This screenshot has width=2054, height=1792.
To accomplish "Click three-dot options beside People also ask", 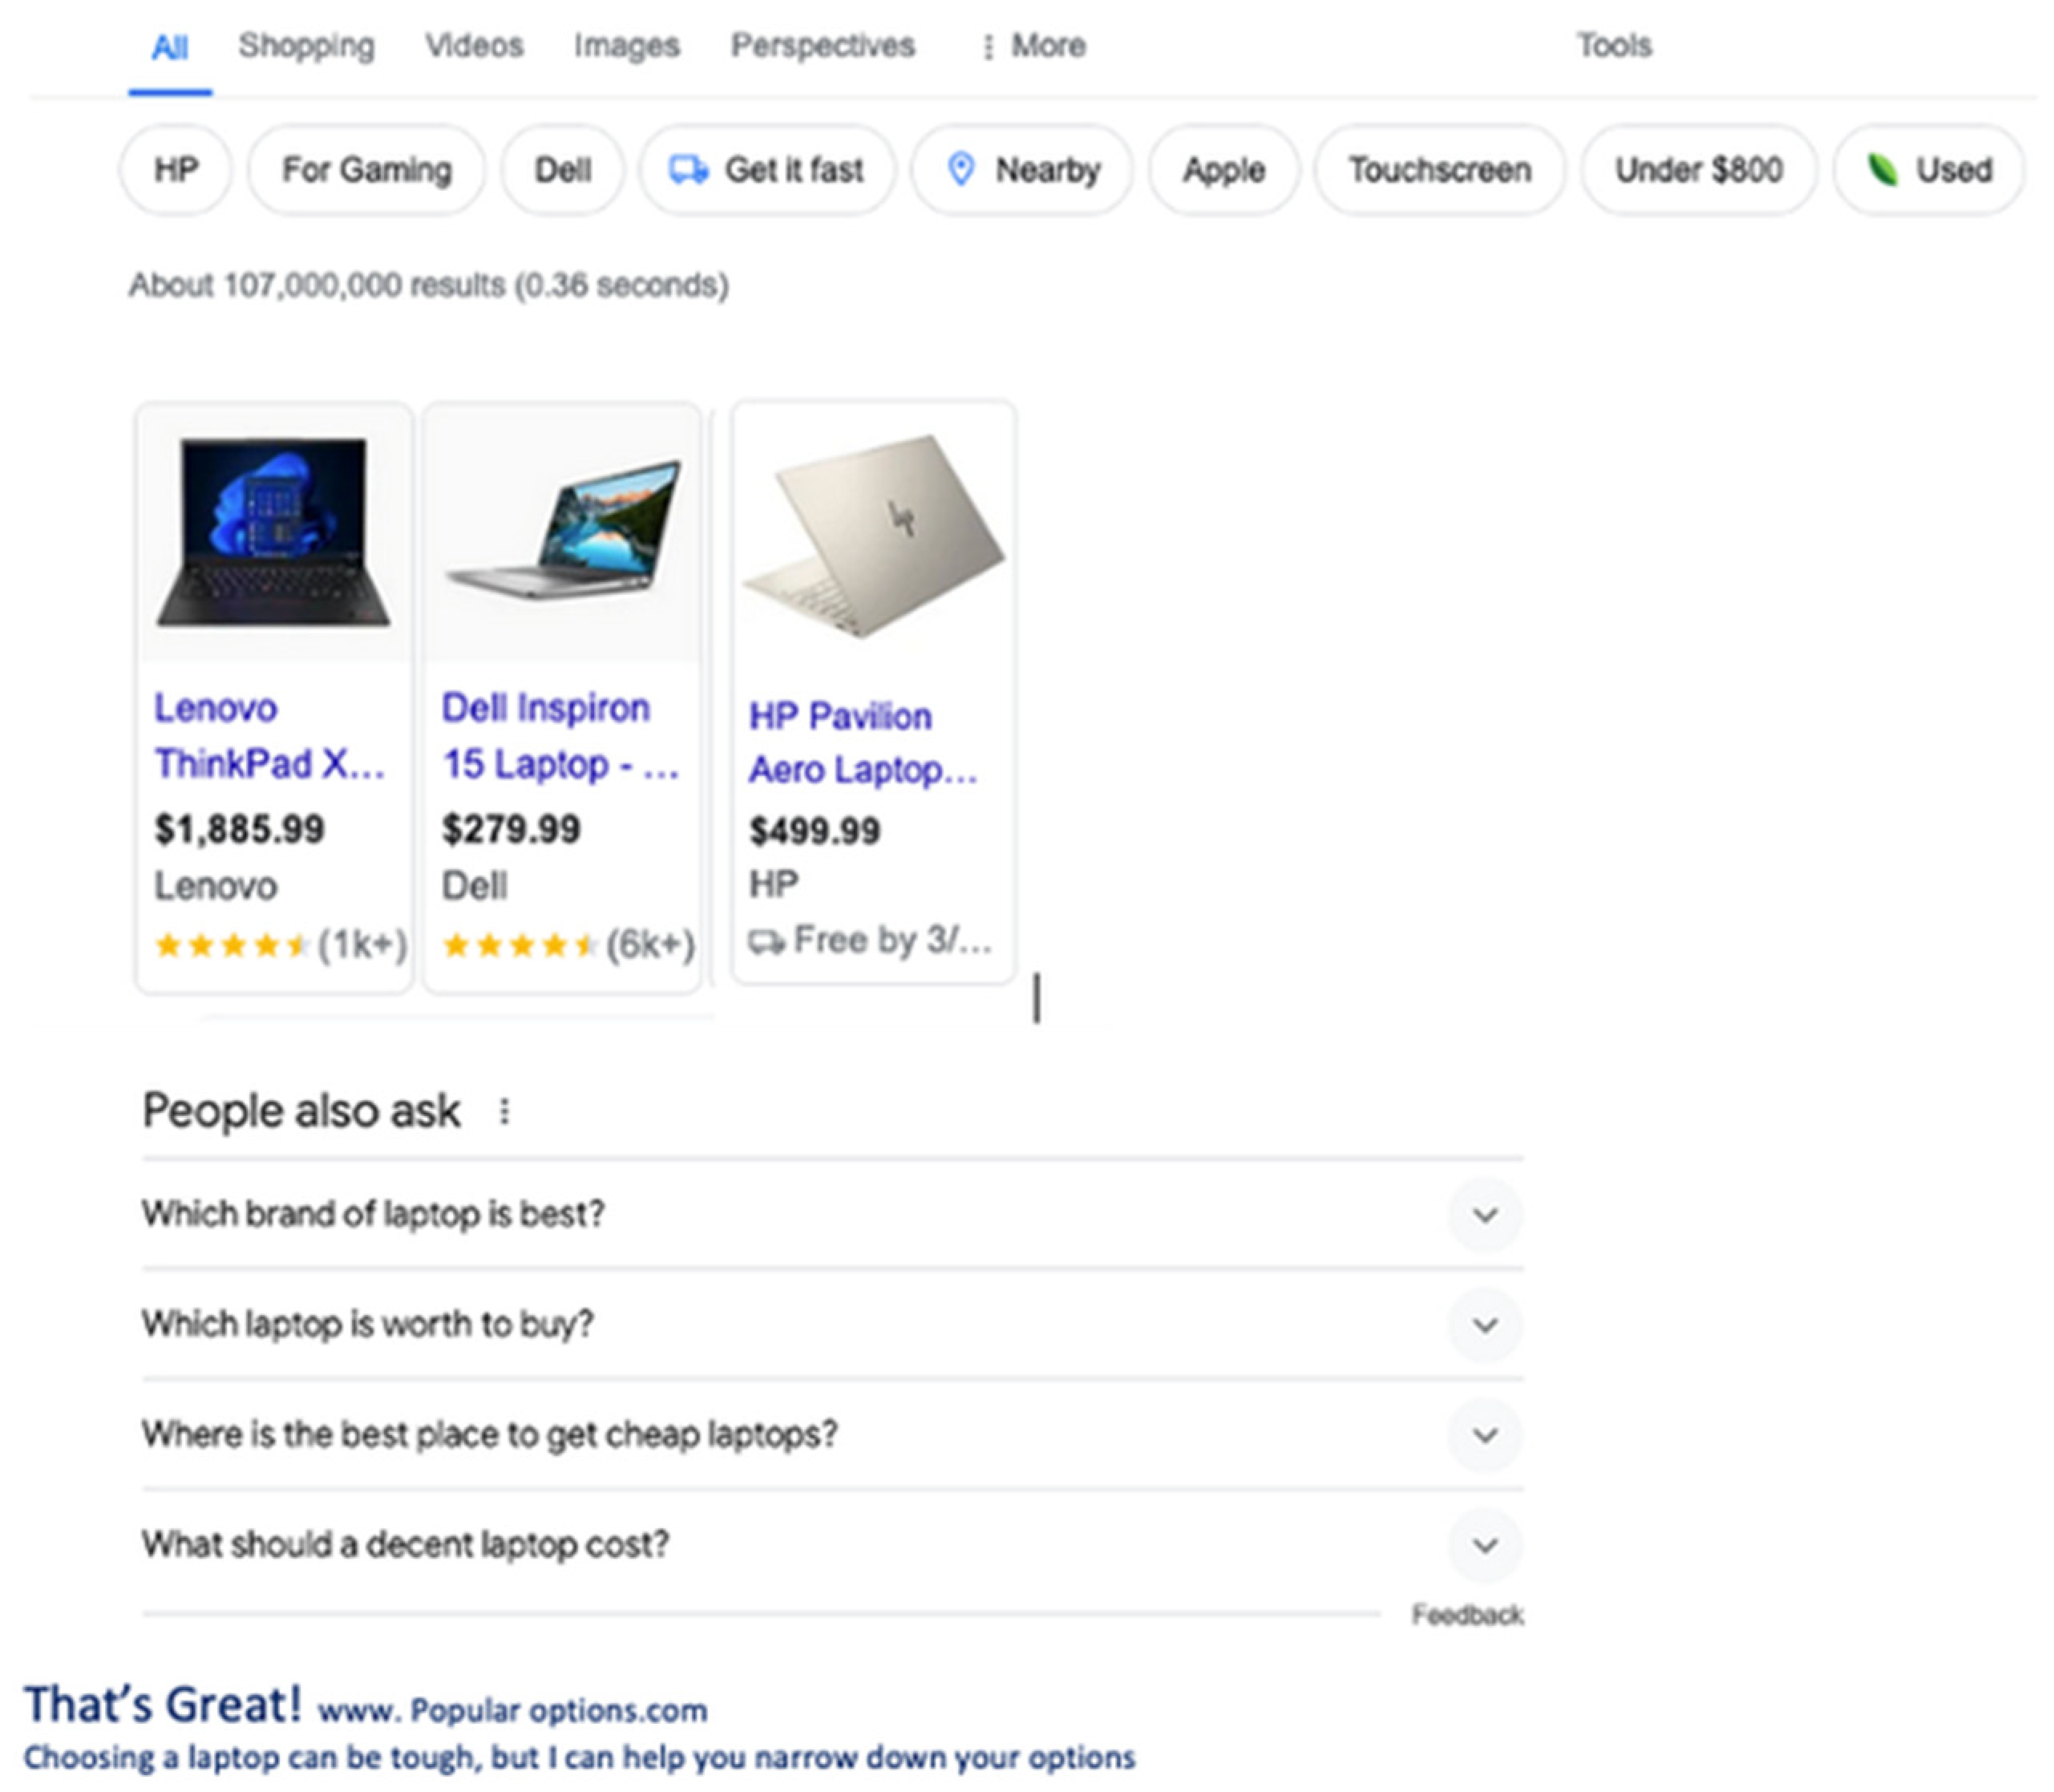I will pos(504,1111).
